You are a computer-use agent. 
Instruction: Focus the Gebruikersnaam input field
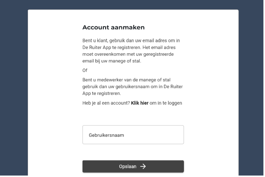click(x=133, y=135)
